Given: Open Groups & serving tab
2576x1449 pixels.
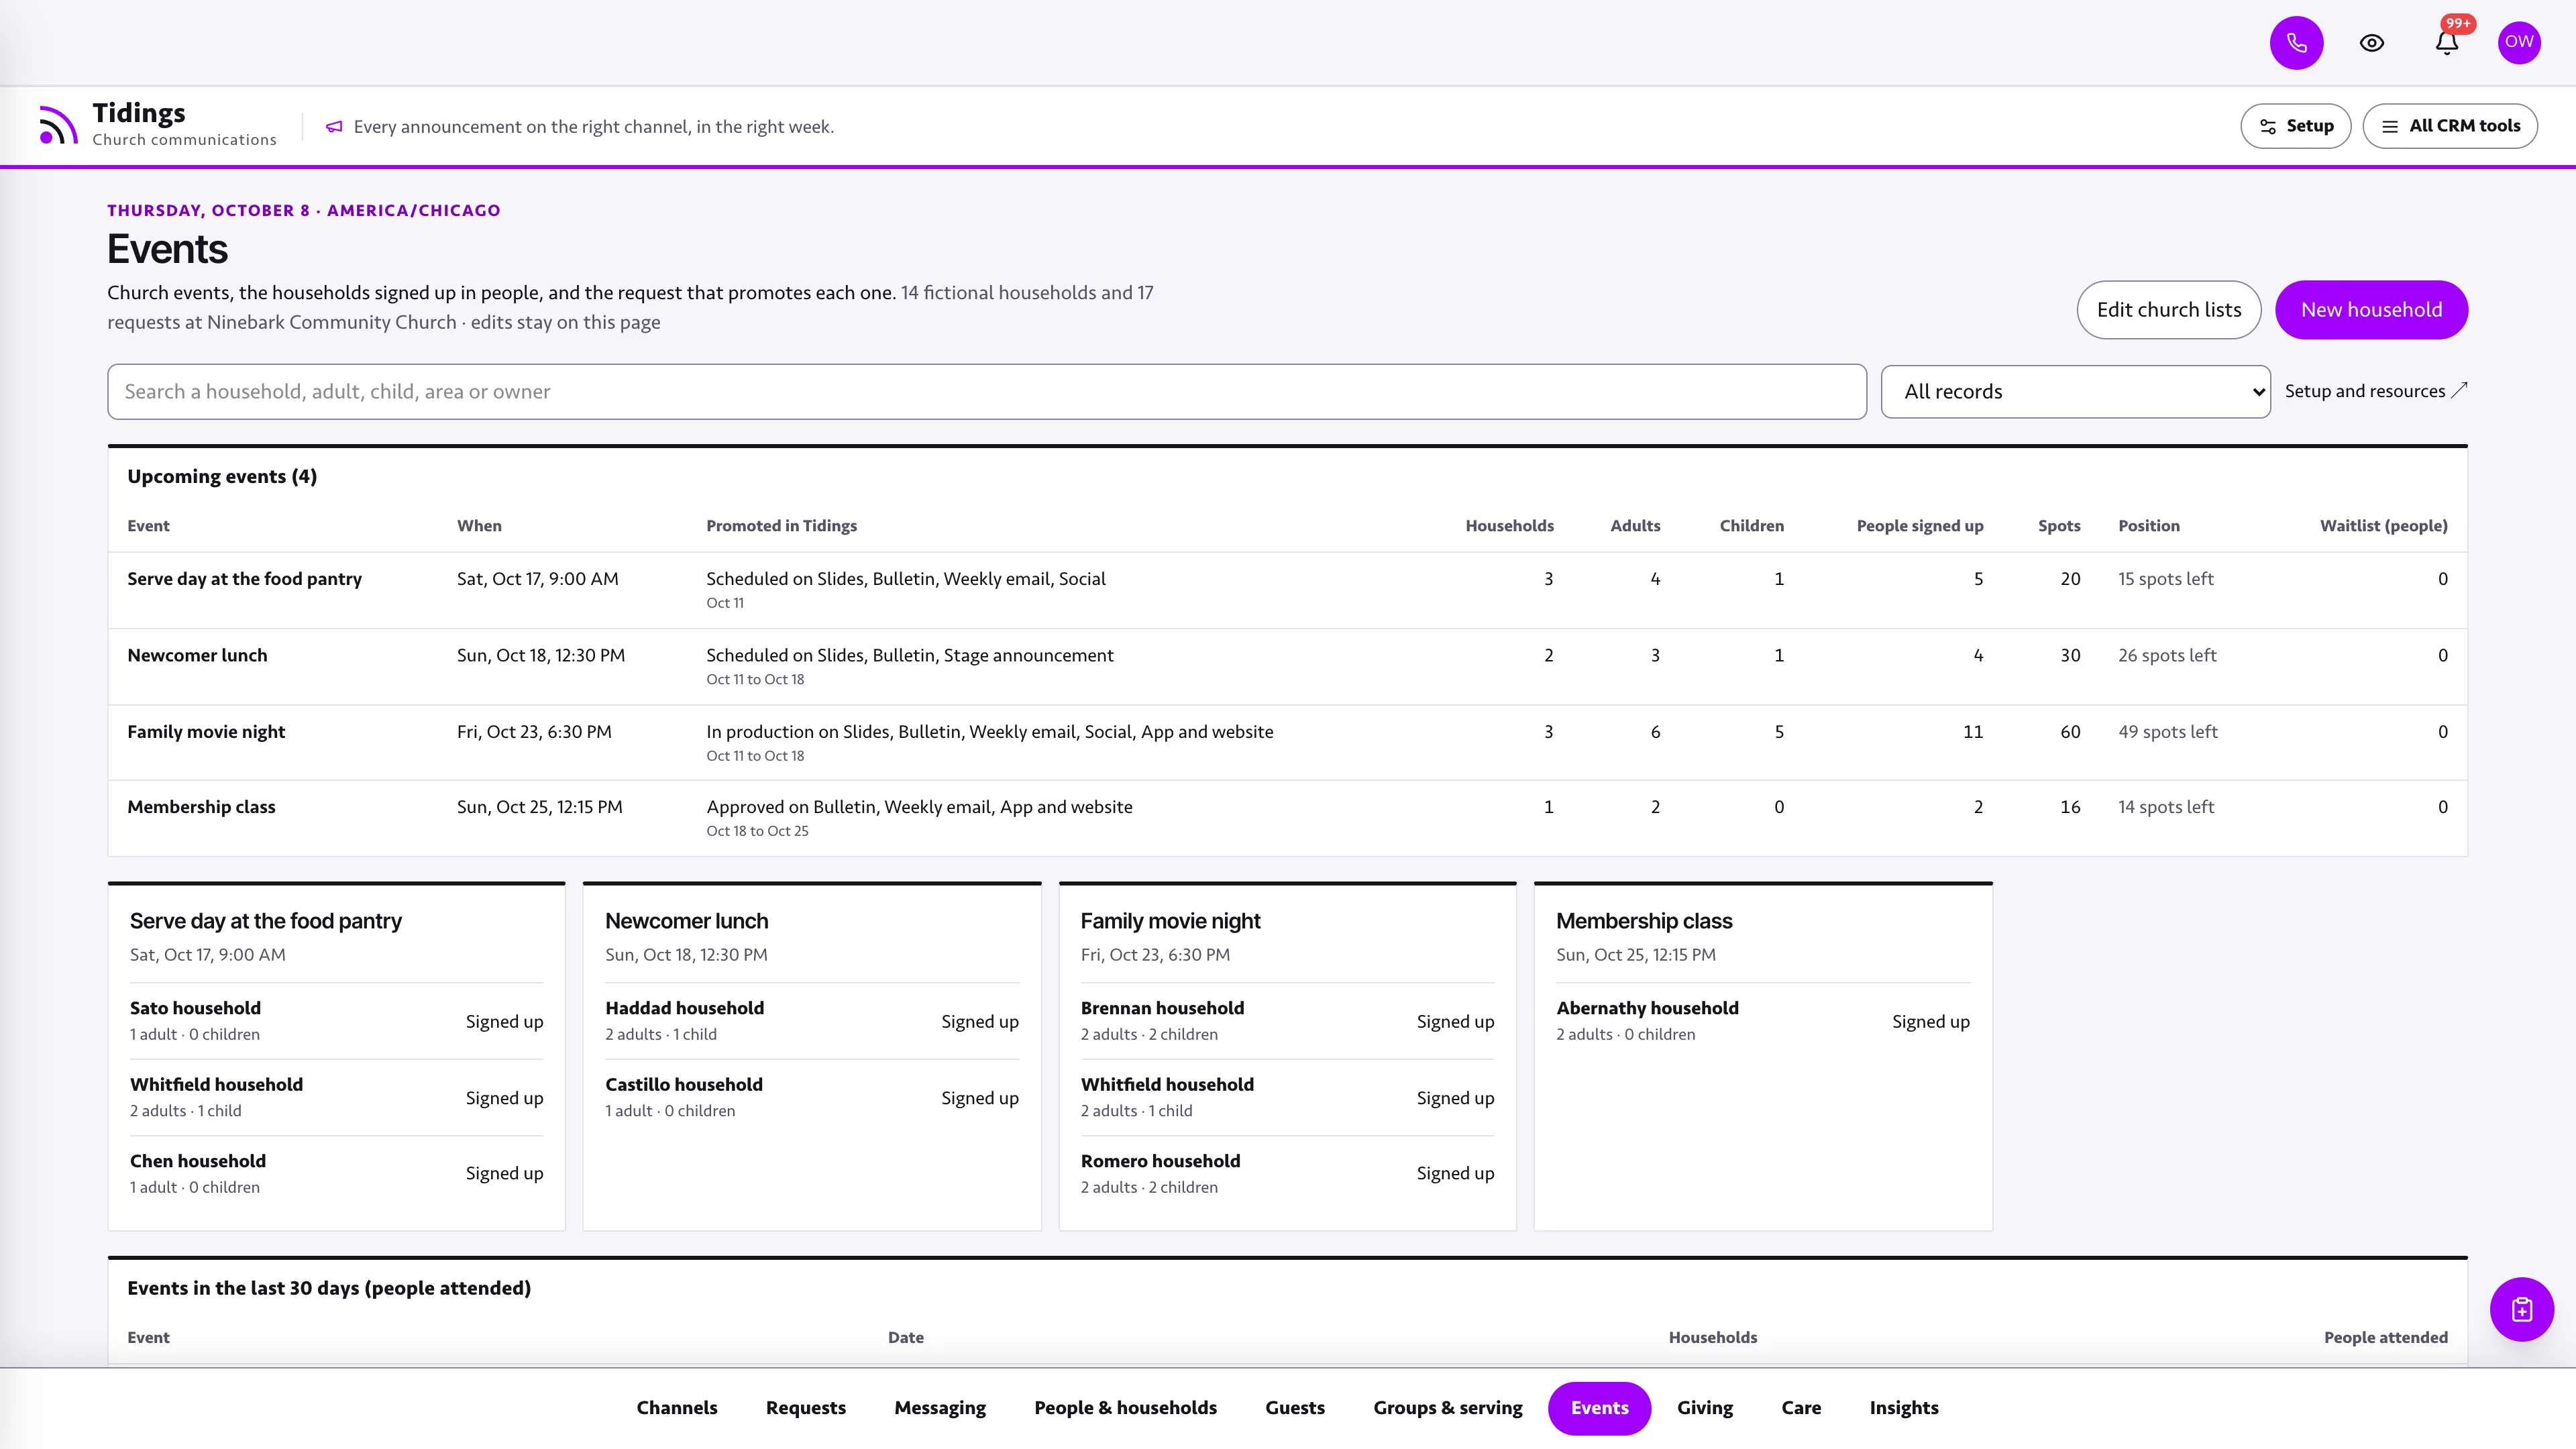Looking at the screenshot, I should tap(1447, 1408).
